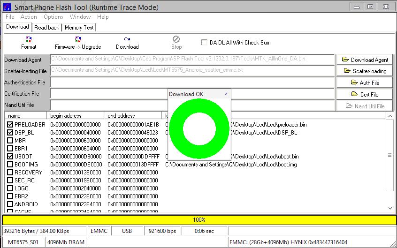Viewport: 397px width, 248px height.
Task: Open the Options menu
Action: tap(53, 17)
